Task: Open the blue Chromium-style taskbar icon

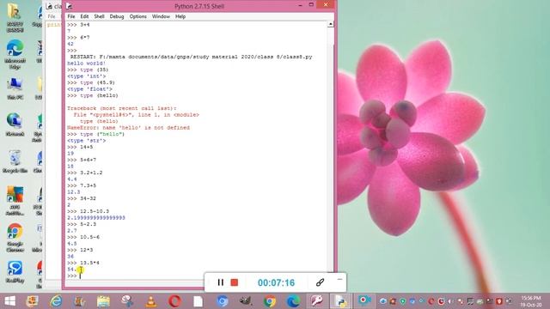Action: click(x=222, y=301)
